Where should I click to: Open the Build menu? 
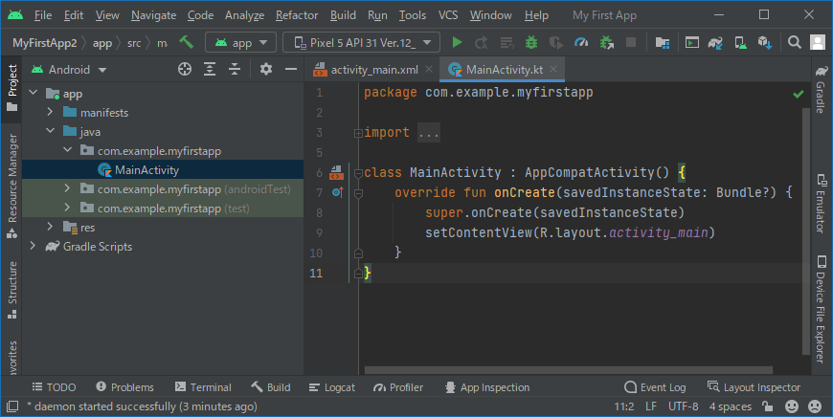(x=343, y=15)
